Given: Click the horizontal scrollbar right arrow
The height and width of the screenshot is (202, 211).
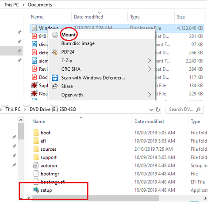Looking at the screenshot, I should [x=205, y=198].
